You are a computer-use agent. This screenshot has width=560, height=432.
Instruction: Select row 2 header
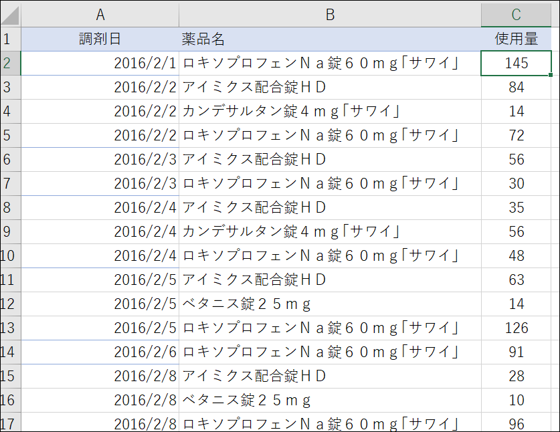click(x=10, y=63)
